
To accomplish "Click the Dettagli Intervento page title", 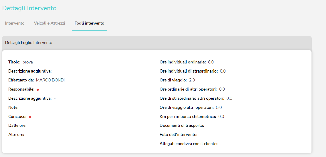I will [29, 8].
